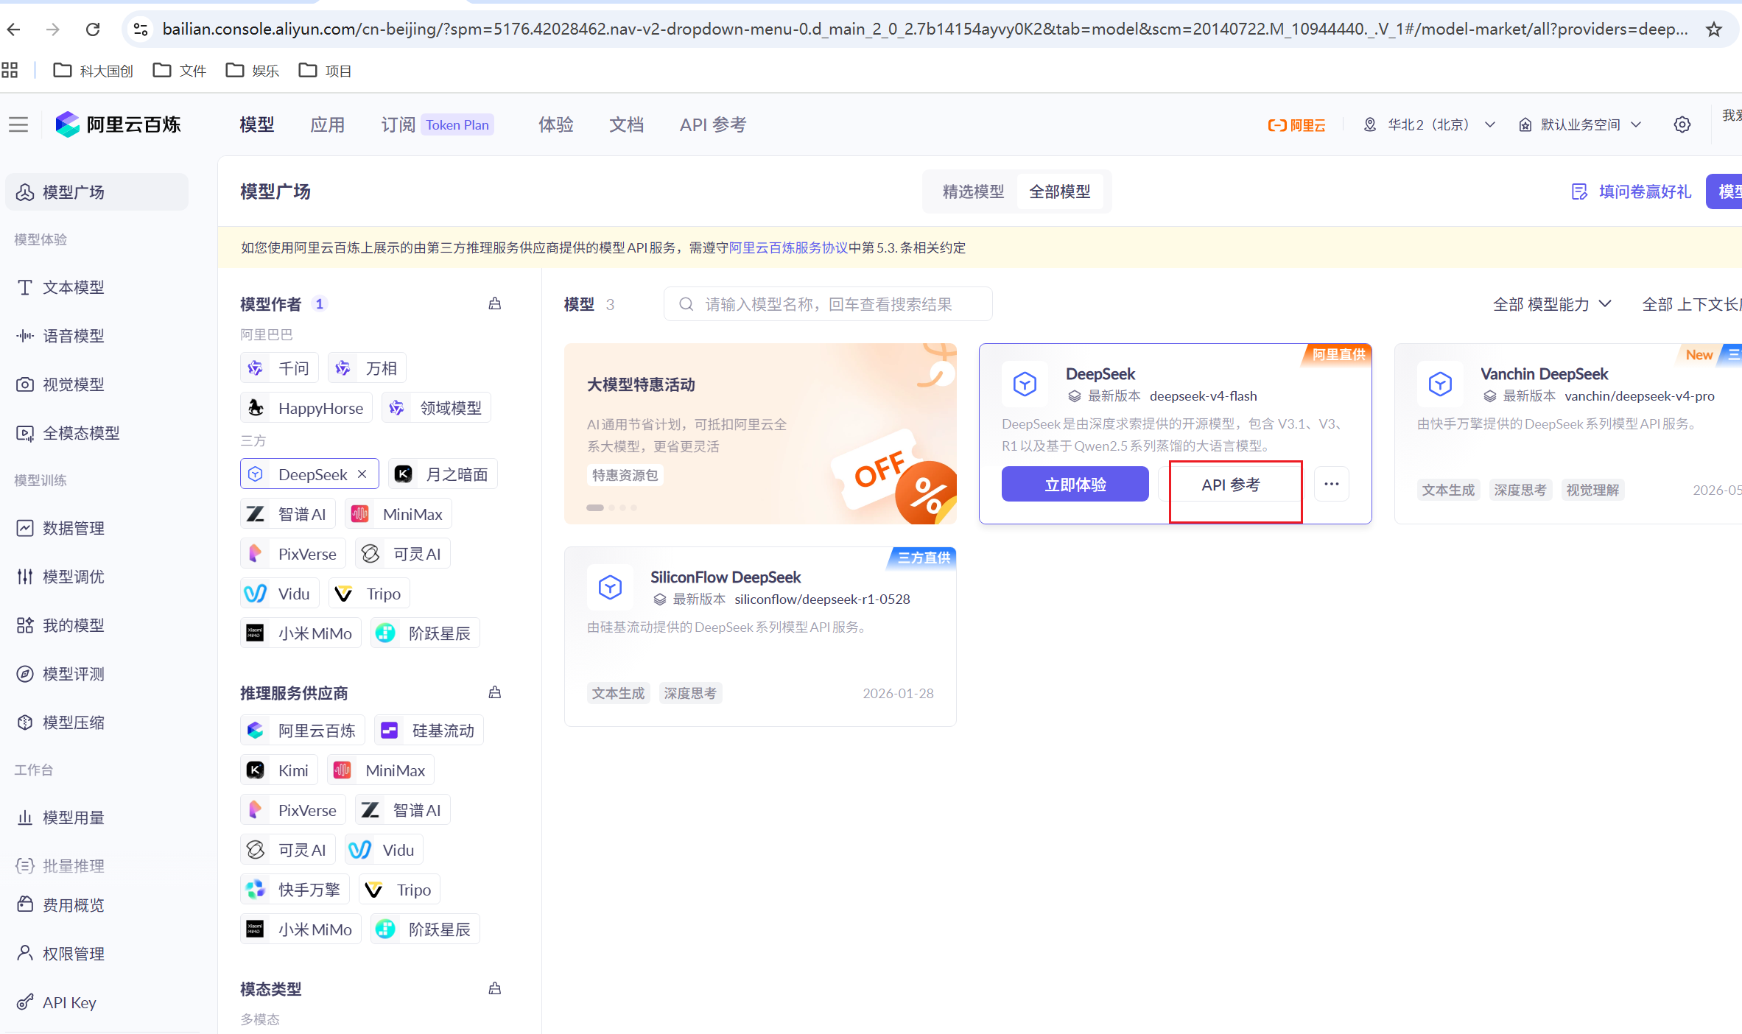
Task: Open 权限管理 in the sidebar
Action: click(x=96, y=954)
